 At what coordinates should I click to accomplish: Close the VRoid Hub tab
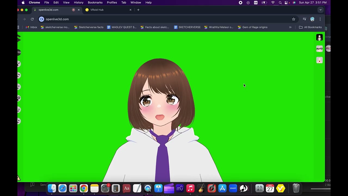coord(130,10)
